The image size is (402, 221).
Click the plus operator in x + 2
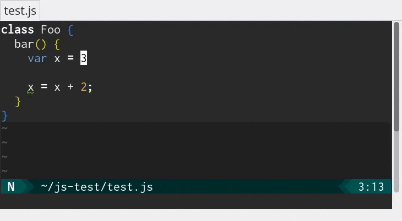click(x=70, y=87)
